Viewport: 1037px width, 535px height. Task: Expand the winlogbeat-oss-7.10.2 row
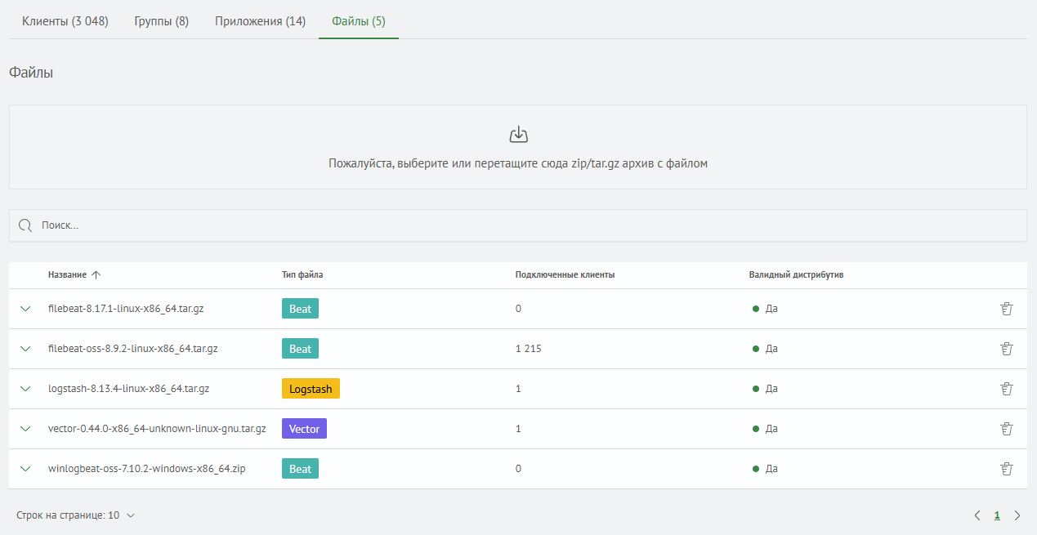(25, 469)
